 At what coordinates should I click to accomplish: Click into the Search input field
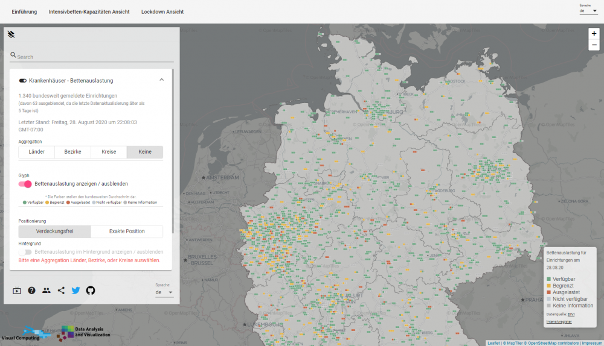coord(94,57)
